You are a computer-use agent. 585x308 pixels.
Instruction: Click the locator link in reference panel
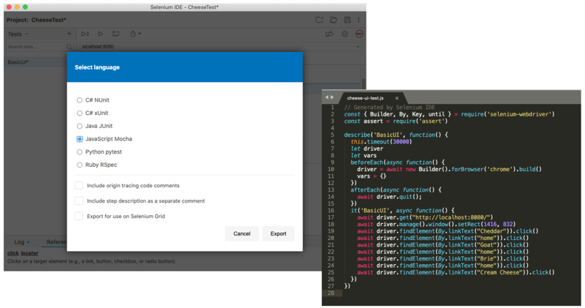[x=29, y=253]
